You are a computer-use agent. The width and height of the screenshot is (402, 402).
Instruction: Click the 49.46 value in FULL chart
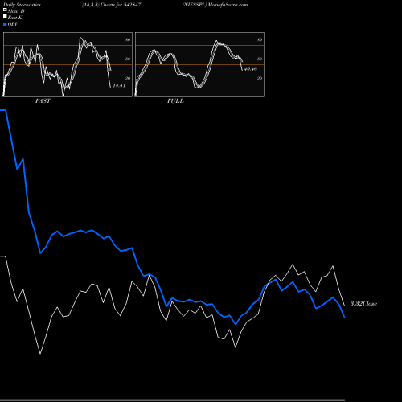251,69
